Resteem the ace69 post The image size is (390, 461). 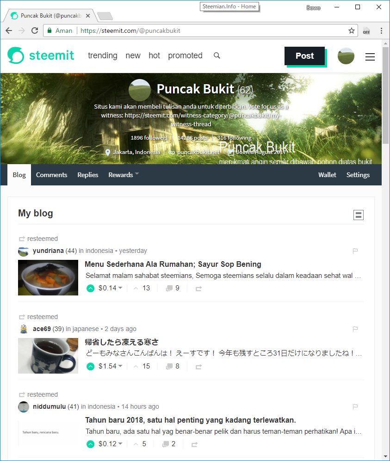pyautogui.click(x=198, y=367)
